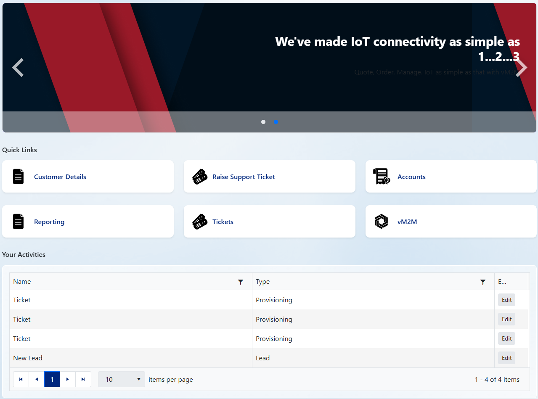Select the second carousel indicator dot
Screen dimensions: 538x399
click(276, 122)
